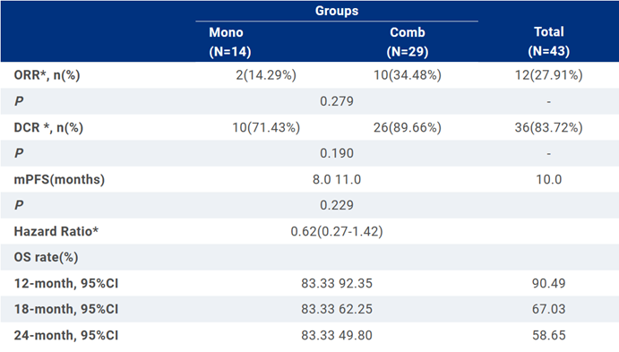Image resolution: width=619 pixels, height=352 pixels.
Task: Select the DCR *, n(%) row label
Action: (48, 127)
